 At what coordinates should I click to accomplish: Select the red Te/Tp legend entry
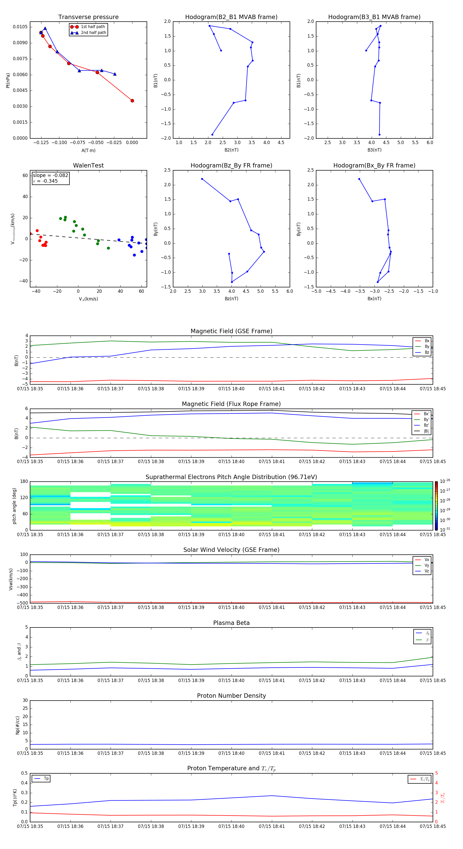pyautogui.click(x=420, y=779)
